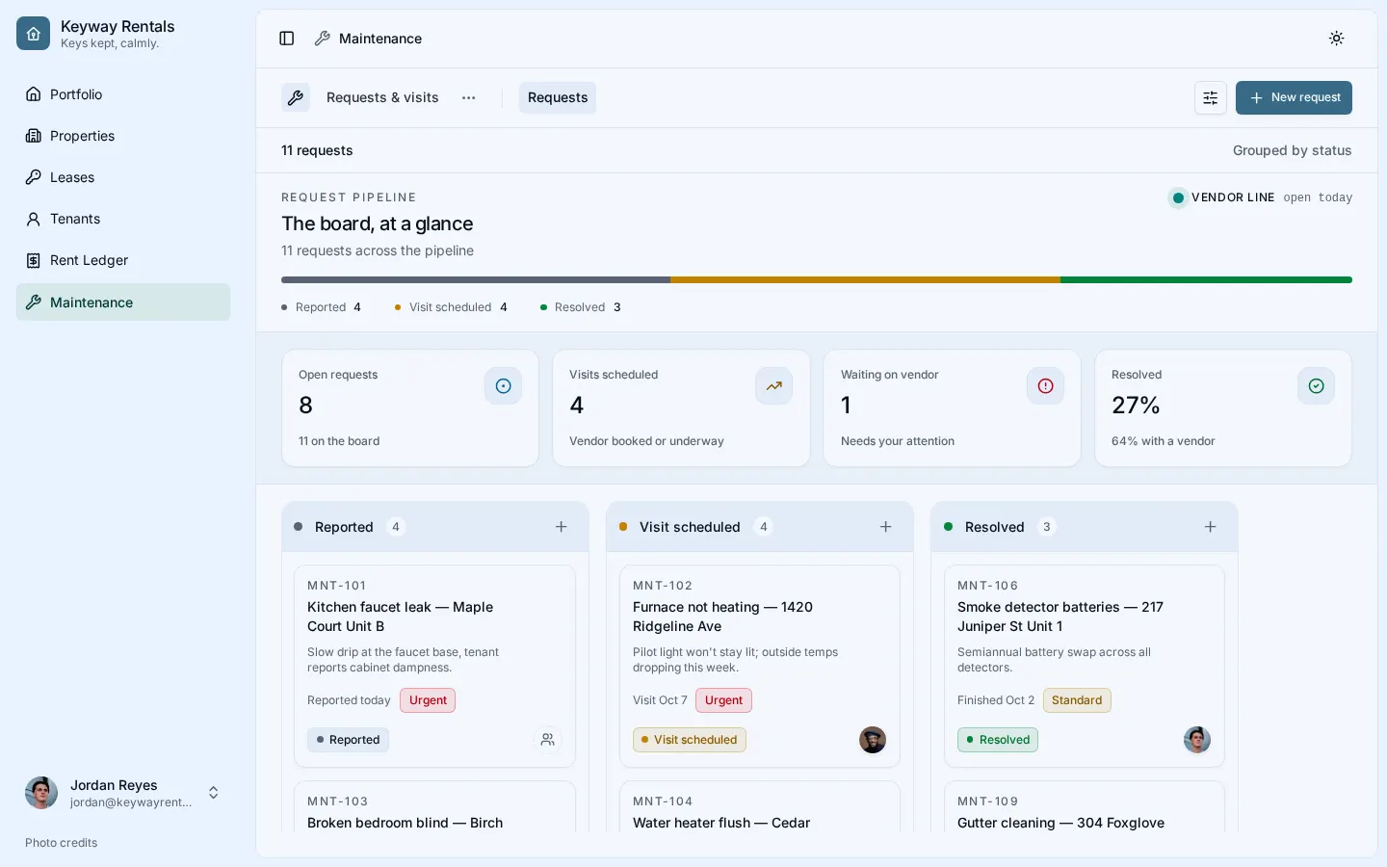This screenshot has width=1387, height=867.
Task: Click the gray Reported segment of pipeline bar
Action: [x=476, y=280]
